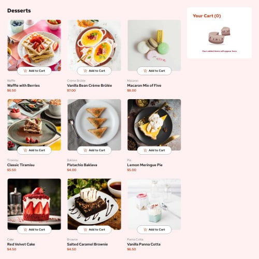Add Vanilla Panna Cotta to cart

click(x=154, y=229)
